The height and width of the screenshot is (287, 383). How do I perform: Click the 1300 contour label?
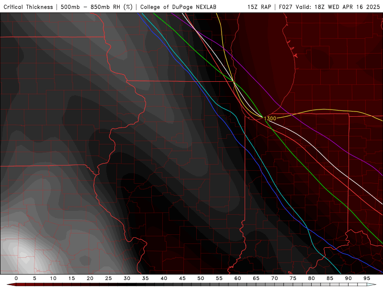pyautogui.click(x=270, y=119)
